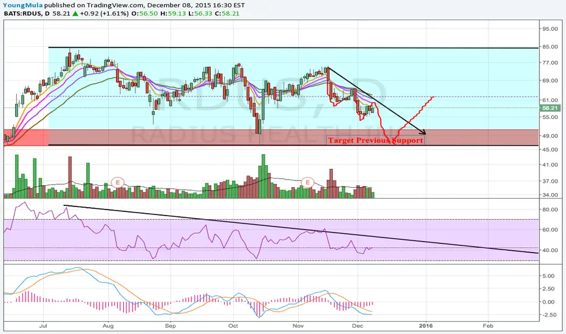Click the Aug label on time axis
The width and height of the screenshot is (566, 334).
pos(108,325)
